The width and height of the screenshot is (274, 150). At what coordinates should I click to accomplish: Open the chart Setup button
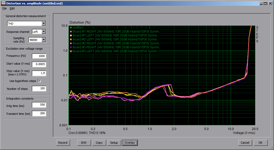pos(114,143)
